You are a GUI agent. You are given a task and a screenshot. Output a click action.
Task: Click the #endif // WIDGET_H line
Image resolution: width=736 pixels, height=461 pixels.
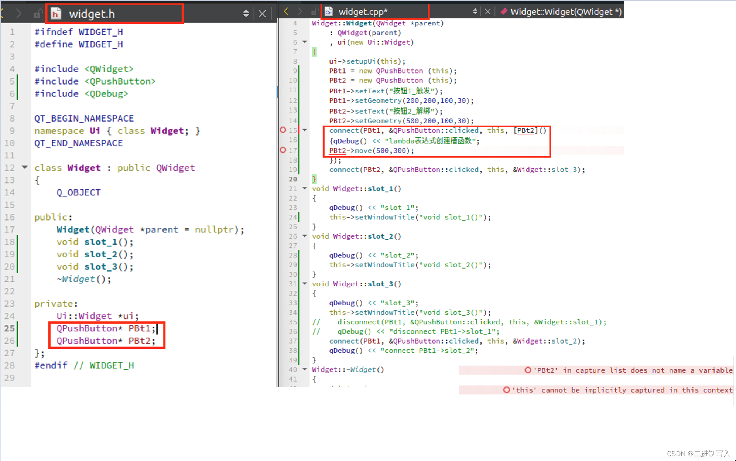click(x=84, y=365)
